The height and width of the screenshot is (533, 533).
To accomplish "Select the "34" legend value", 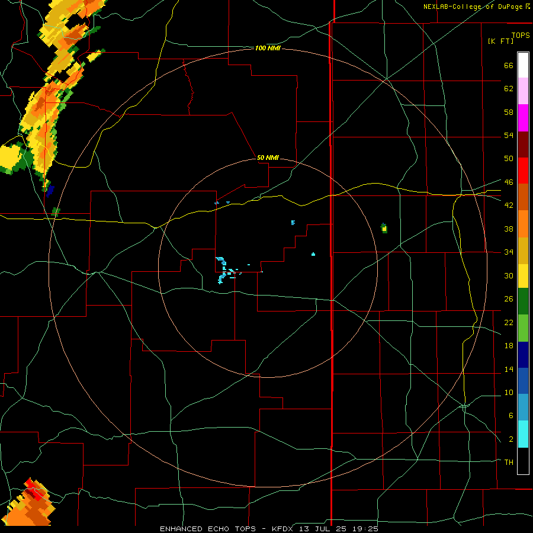I will (509, 252).
